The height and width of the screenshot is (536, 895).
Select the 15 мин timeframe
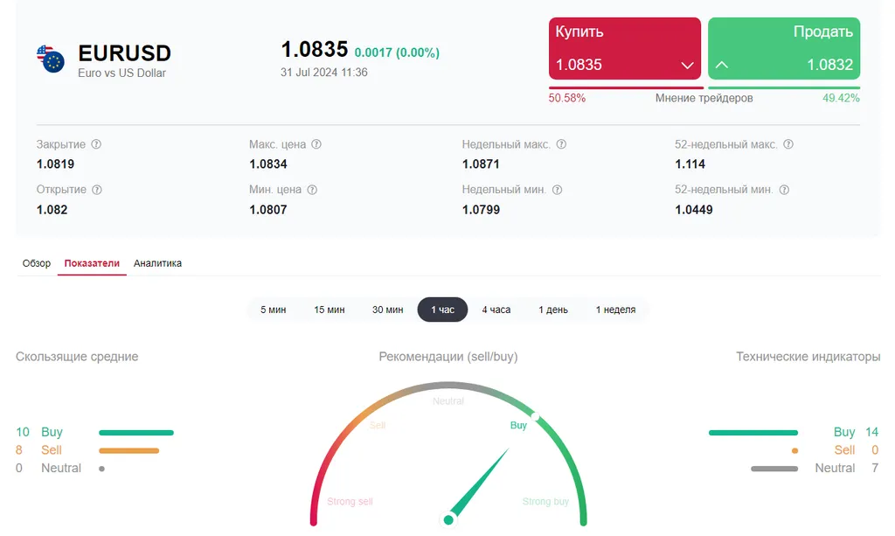click(x=330, y=310)
